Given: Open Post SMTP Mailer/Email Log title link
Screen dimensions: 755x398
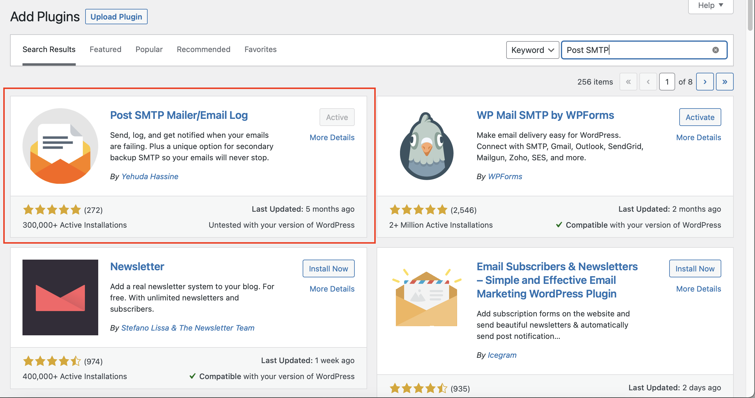Looking at the screenshot, I should [179, 115].
